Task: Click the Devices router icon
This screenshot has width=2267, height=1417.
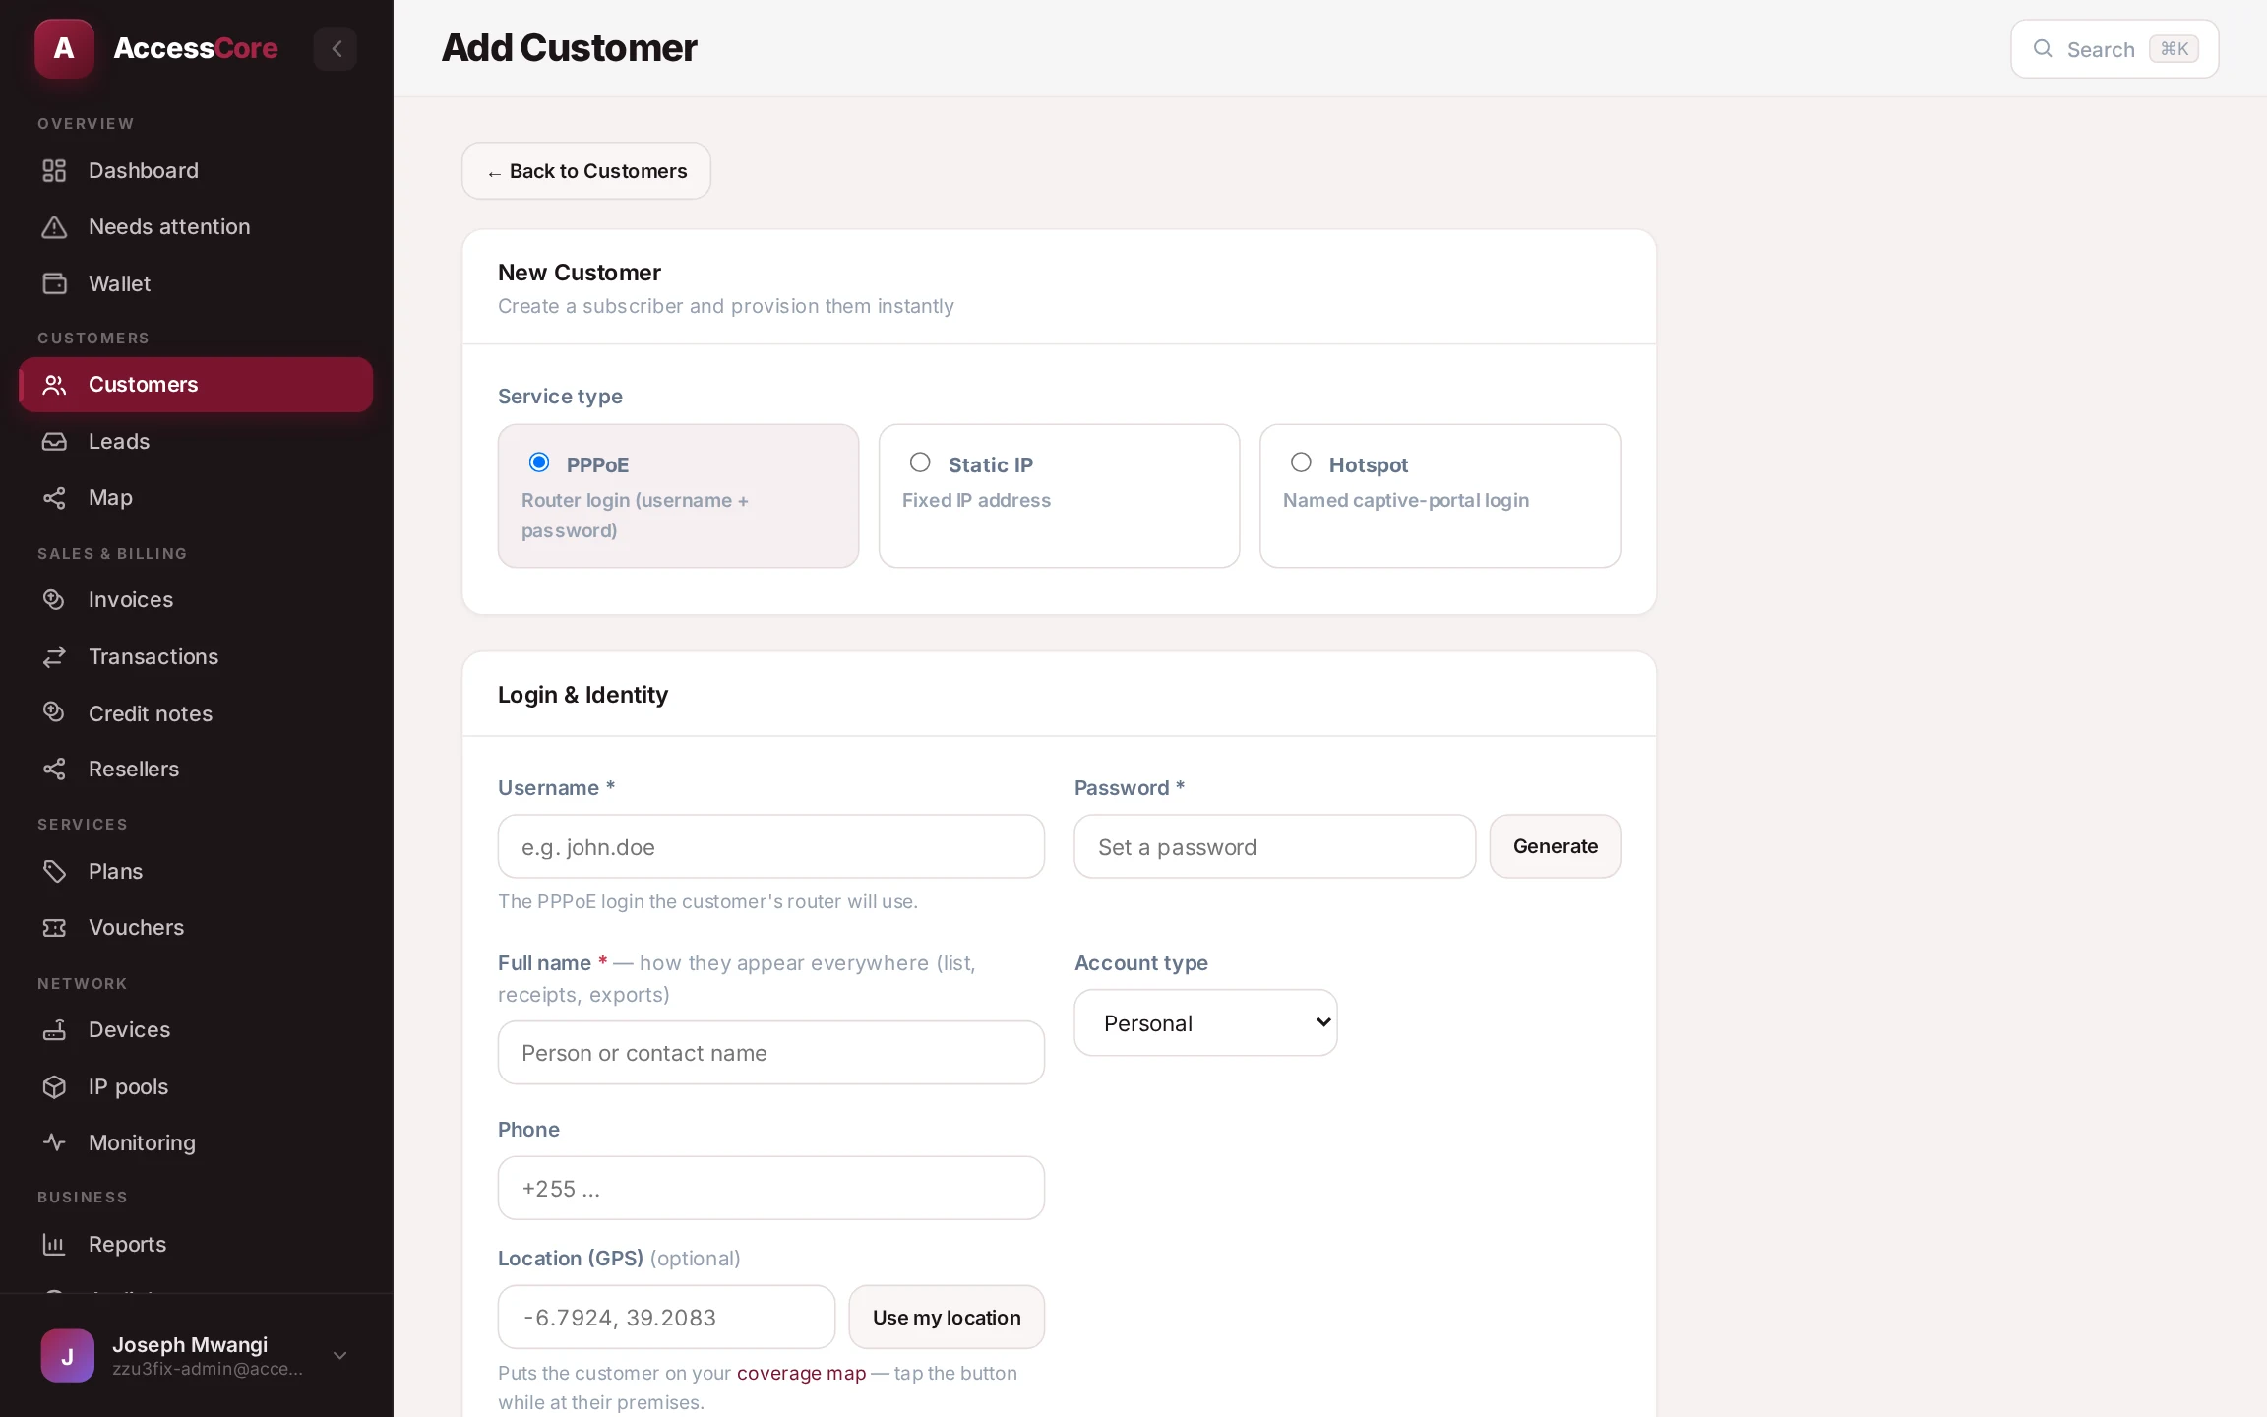Action: 54,1029
